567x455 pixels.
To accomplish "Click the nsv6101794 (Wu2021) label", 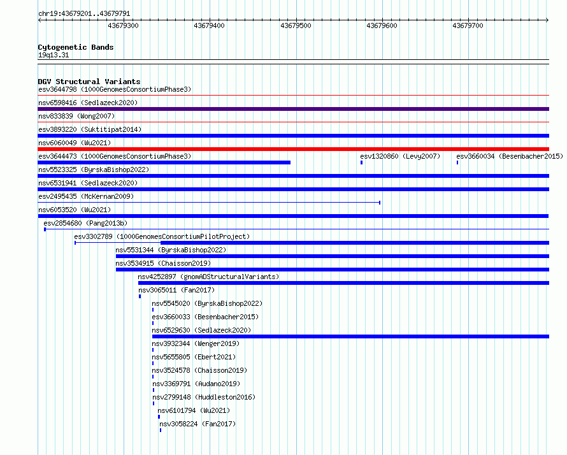I will [194, 410].
